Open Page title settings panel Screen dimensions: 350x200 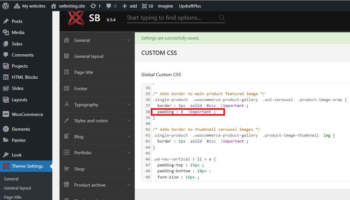coord(97,73)
